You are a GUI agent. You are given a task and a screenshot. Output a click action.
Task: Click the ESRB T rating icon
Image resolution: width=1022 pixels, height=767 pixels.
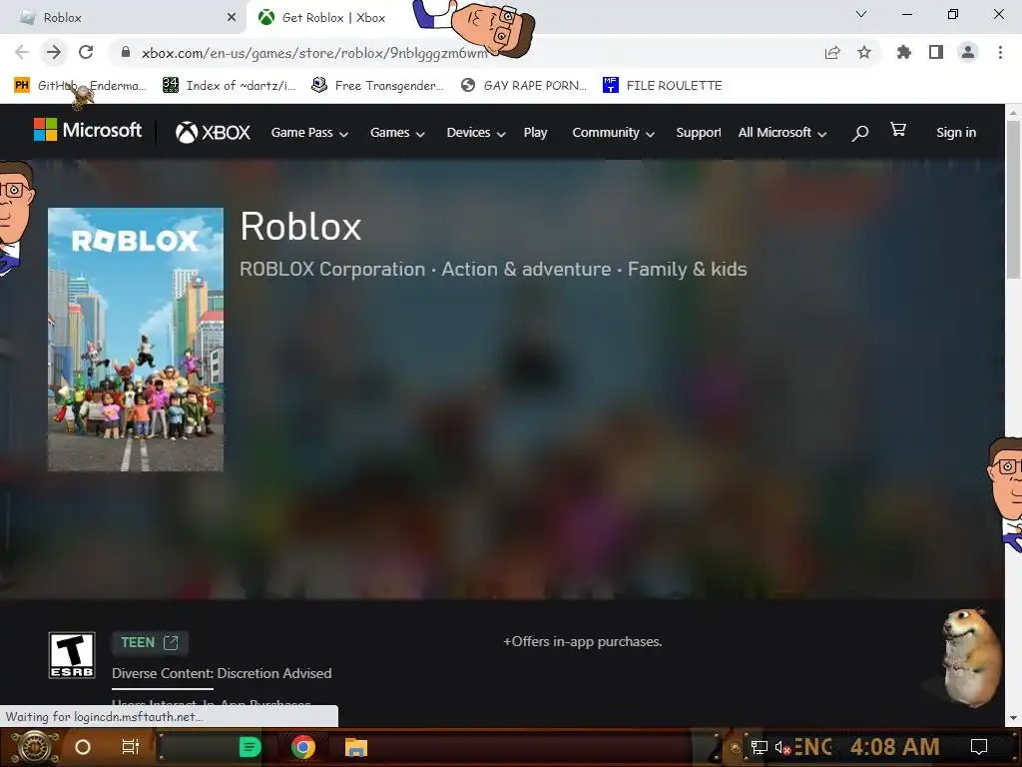[x=72, y=655]
